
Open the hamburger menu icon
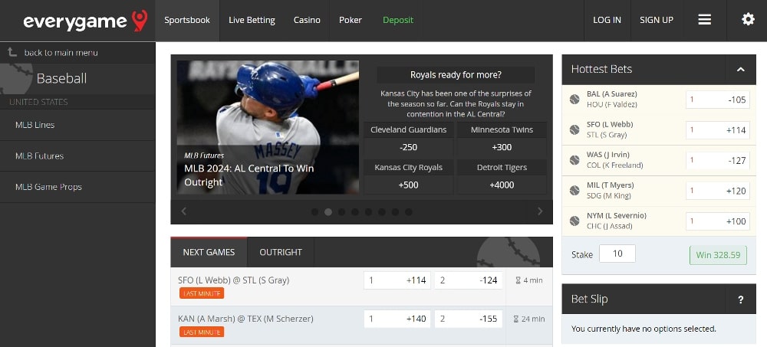coord(704,20)
